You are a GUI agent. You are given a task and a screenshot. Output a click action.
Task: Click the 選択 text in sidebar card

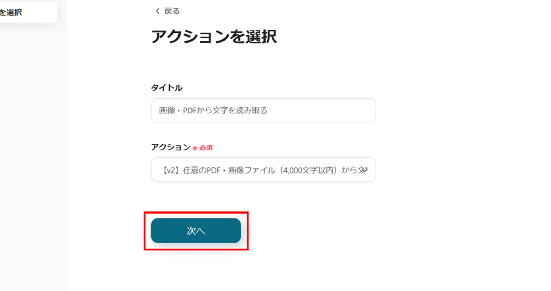click(x=14, y=13)
